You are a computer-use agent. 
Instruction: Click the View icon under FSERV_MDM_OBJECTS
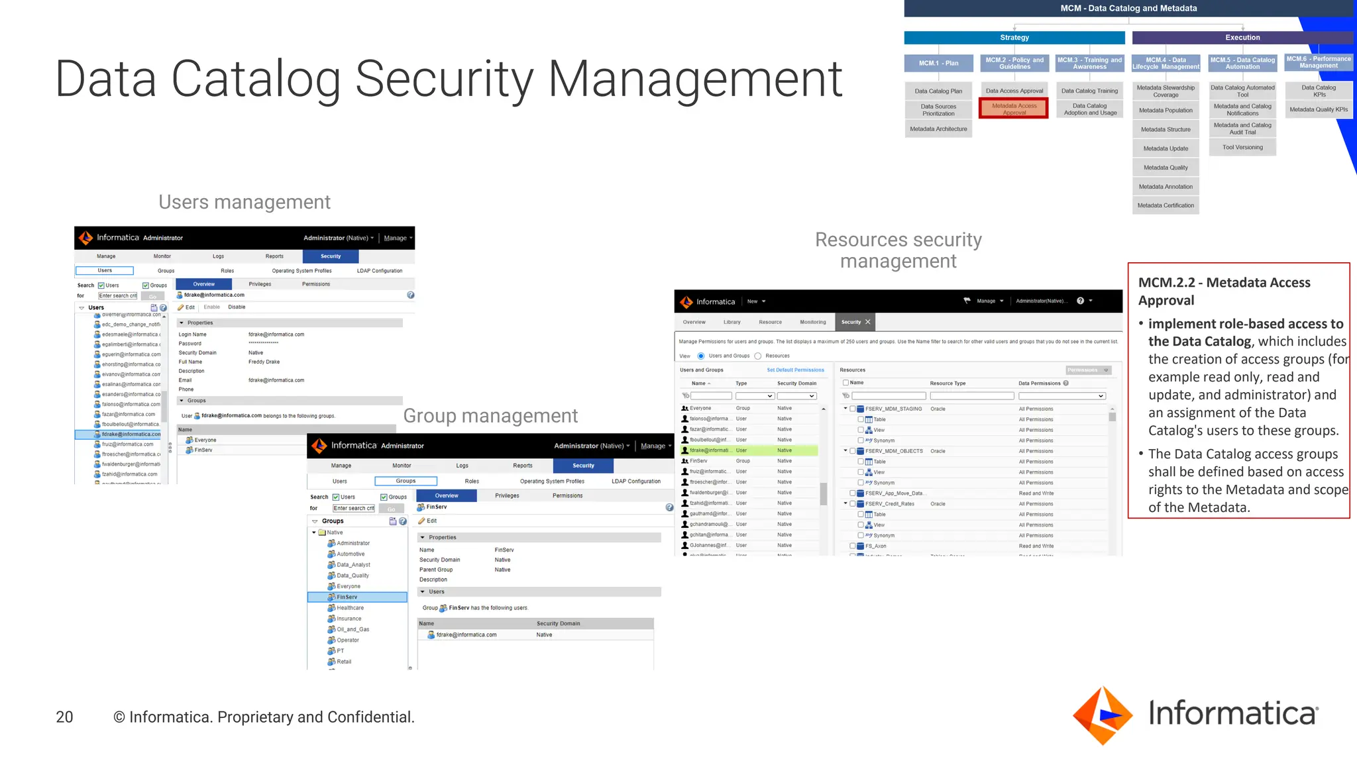click(x=869, y=472)
